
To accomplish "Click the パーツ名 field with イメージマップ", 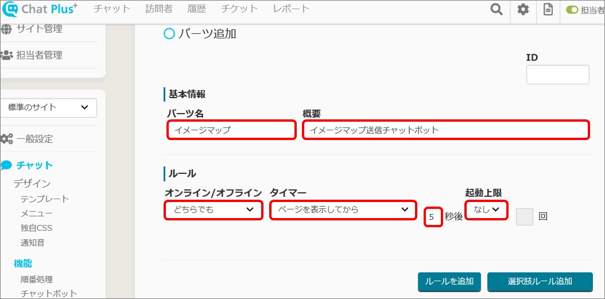I will [x=231, y=130].
